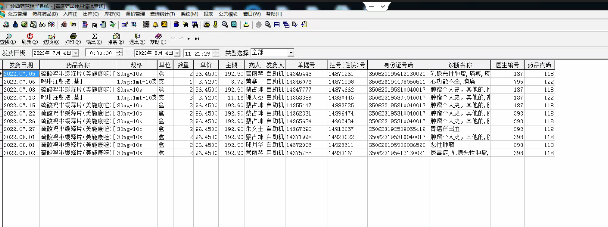Click the end time 11:21:29 spinner arrows

click(x=216, y=53)
